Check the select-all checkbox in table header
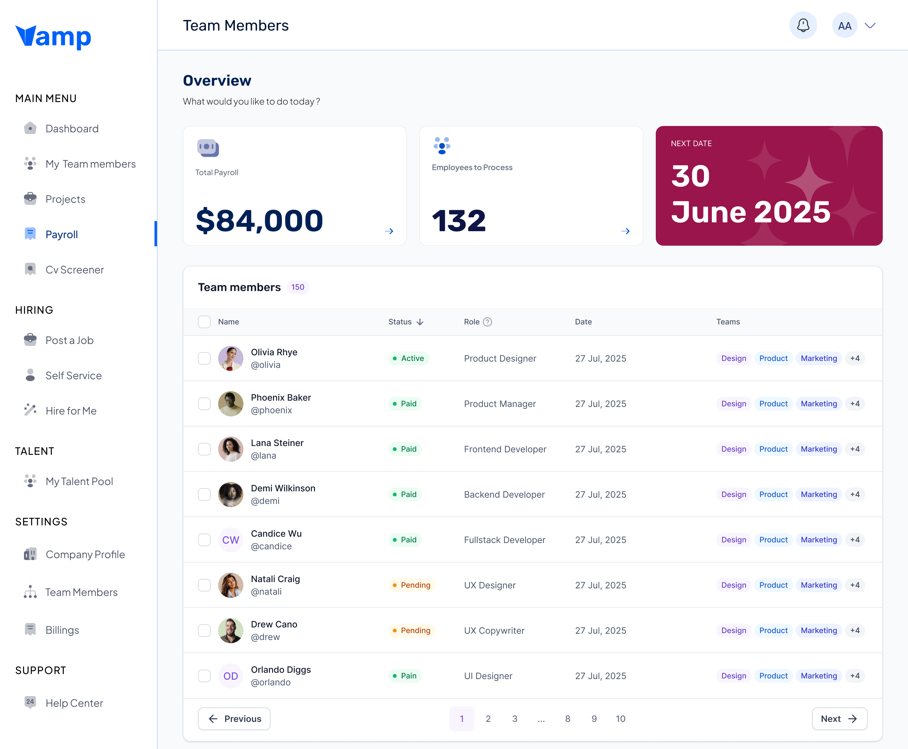This screenshot has width=908, height=749. pos(204,322)
